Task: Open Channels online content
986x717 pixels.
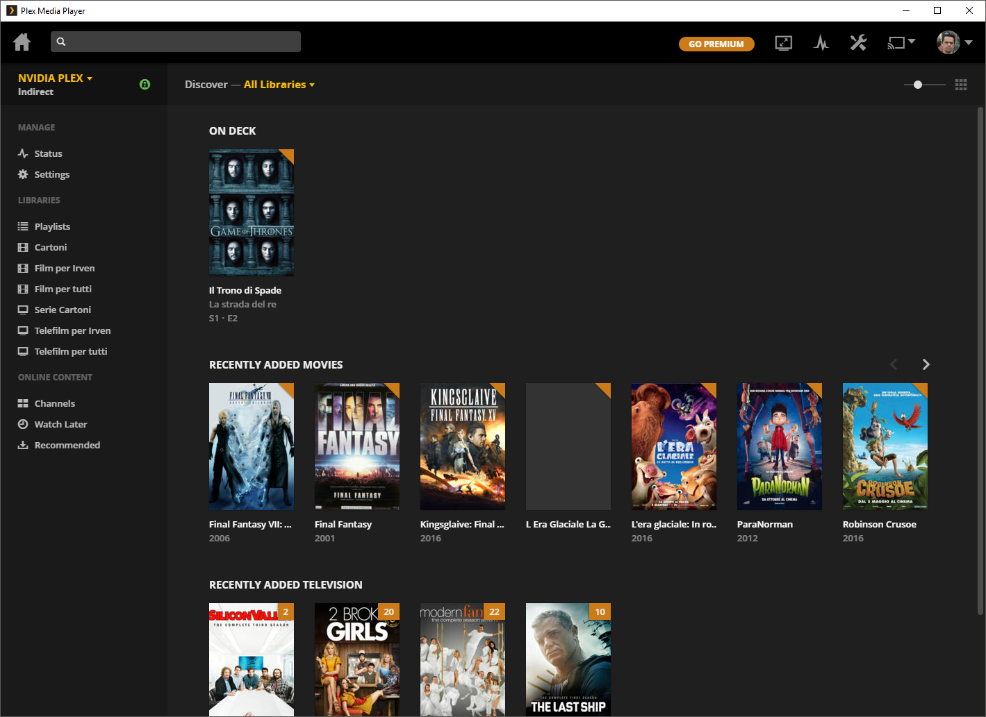Action: (x=46, y=403)
